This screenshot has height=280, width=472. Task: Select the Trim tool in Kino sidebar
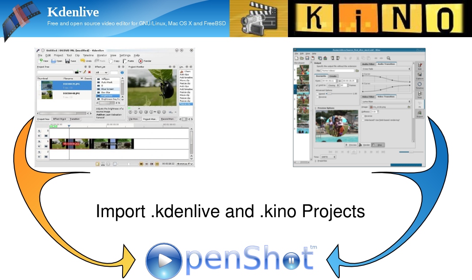419,94
